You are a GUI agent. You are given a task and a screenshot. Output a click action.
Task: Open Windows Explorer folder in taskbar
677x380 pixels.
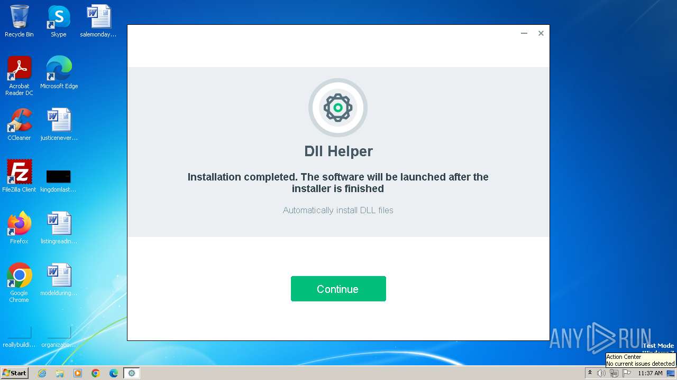click(x=60, y=373)
